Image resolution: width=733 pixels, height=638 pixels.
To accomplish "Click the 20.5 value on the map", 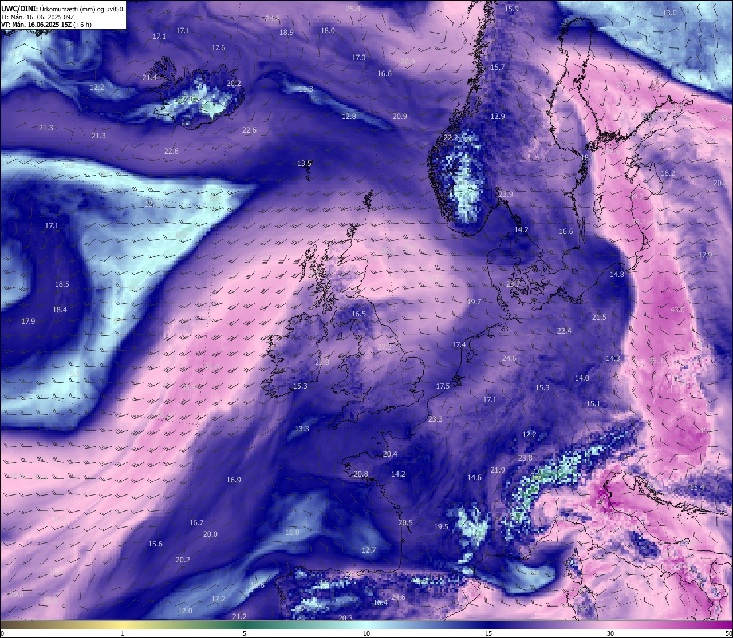I will point(405,522).
